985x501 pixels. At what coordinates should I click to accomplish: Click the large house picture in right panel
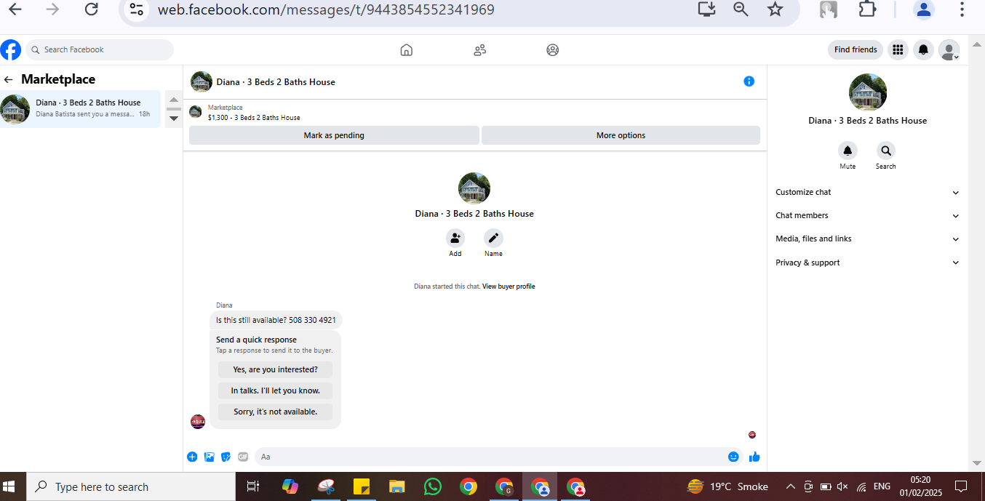coord(868,92)
